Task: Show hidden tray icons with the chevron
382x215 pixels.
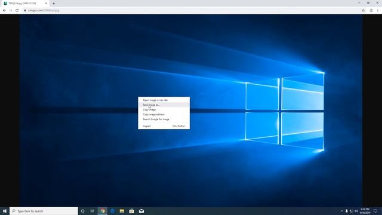Action: (342, 211)
